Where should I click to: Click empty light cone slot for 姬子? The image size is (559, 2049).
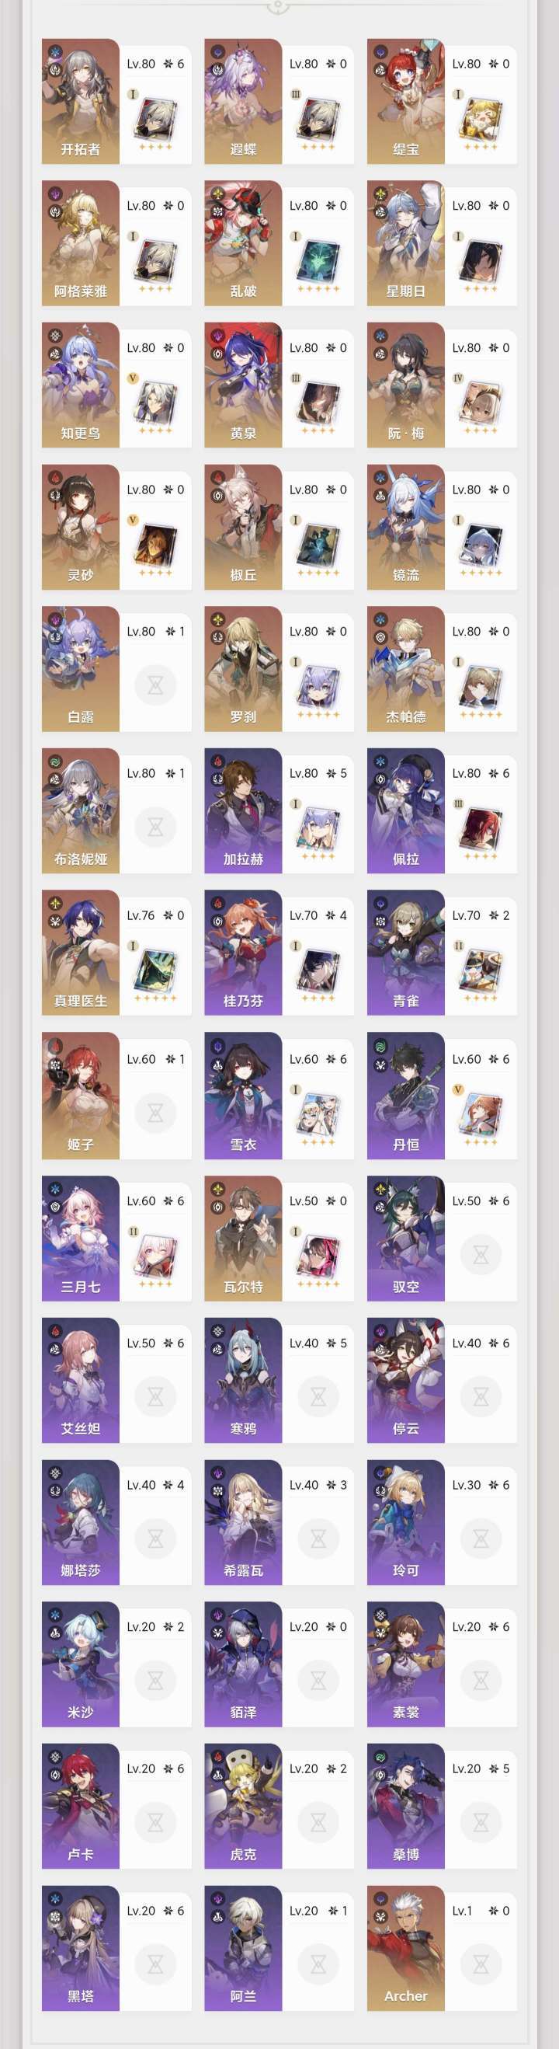click(155, 1112)
